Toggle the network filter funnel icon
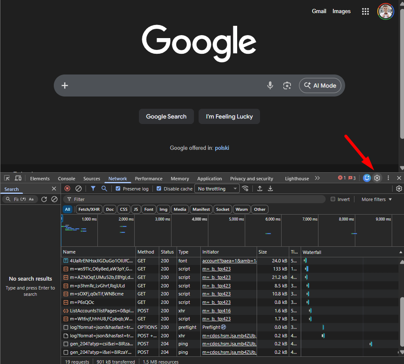 pos(93,189)
